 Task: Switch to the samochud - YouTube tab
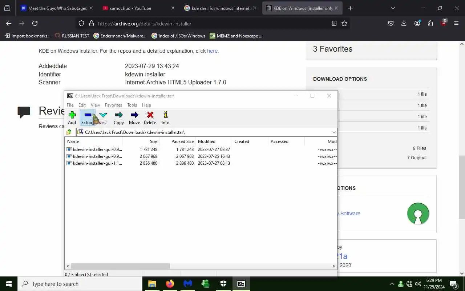click(138, 8)
